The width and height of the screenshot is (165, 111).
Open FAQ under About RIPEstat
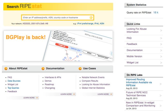[x=10, y=77]
